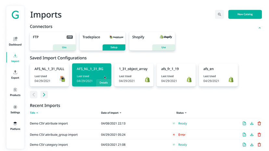This screenshot has height=151, width=269.
Task: Open Platform in the sidebar
Action: coord(15,126)
